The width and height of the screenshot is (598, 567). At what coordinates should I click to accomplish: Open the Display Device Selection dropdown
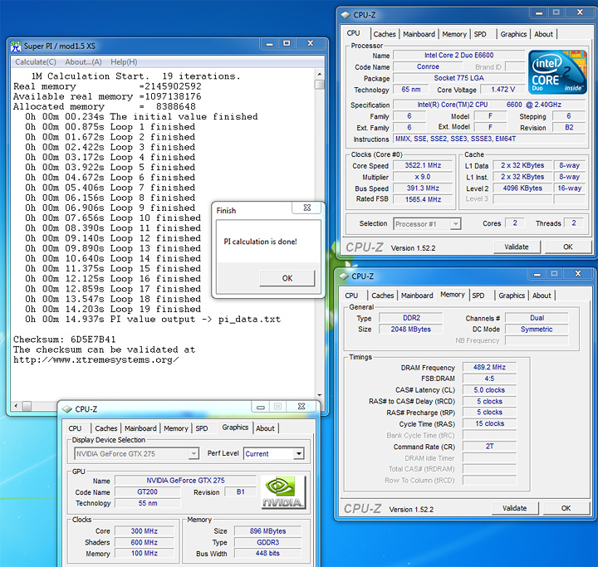coord(136,454)
